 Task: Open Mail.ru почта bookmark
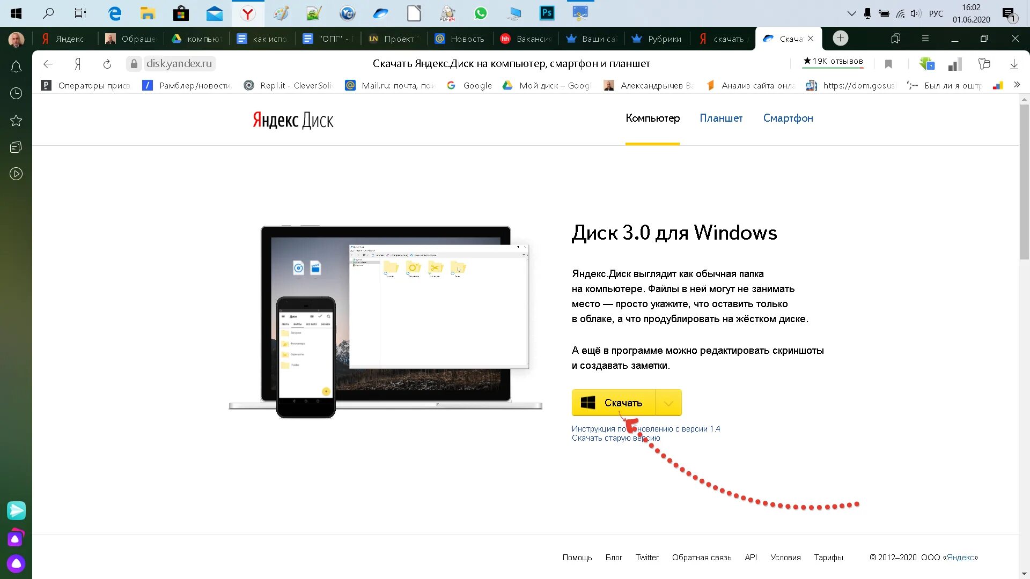[x=389, y=85]
